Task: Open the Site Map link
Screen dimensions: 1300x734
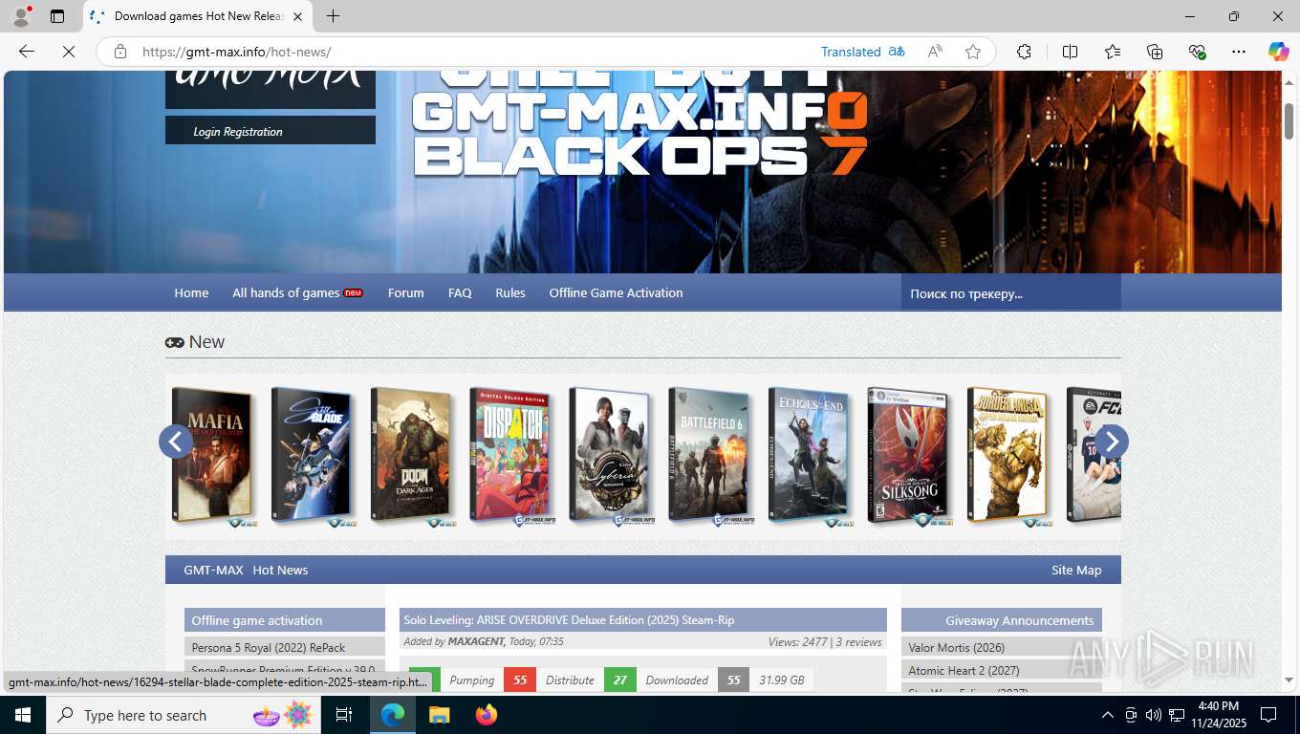Action: click(1076, 570)
